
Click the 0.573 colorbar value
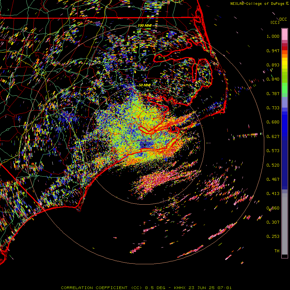[273, 151]
